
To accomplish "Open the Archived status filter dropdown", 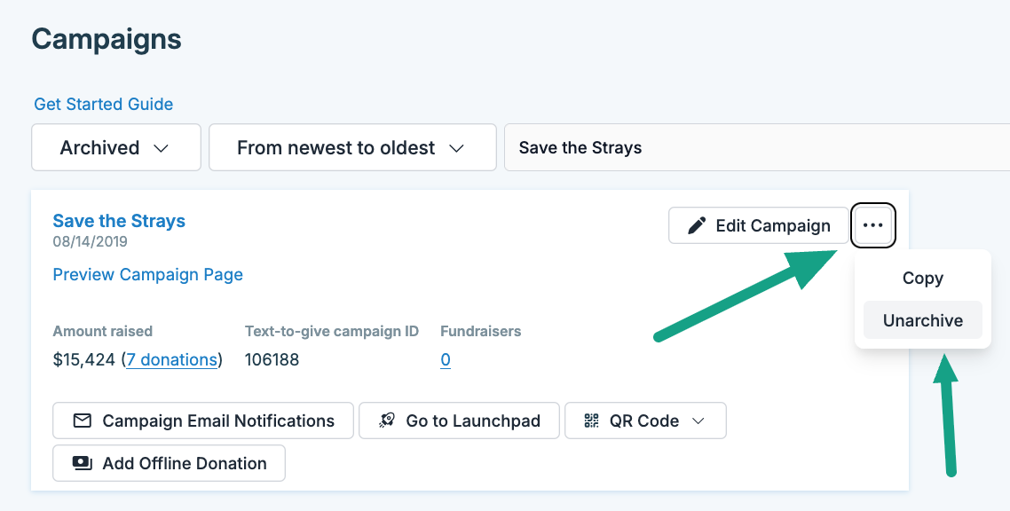I will click(115, 147).
